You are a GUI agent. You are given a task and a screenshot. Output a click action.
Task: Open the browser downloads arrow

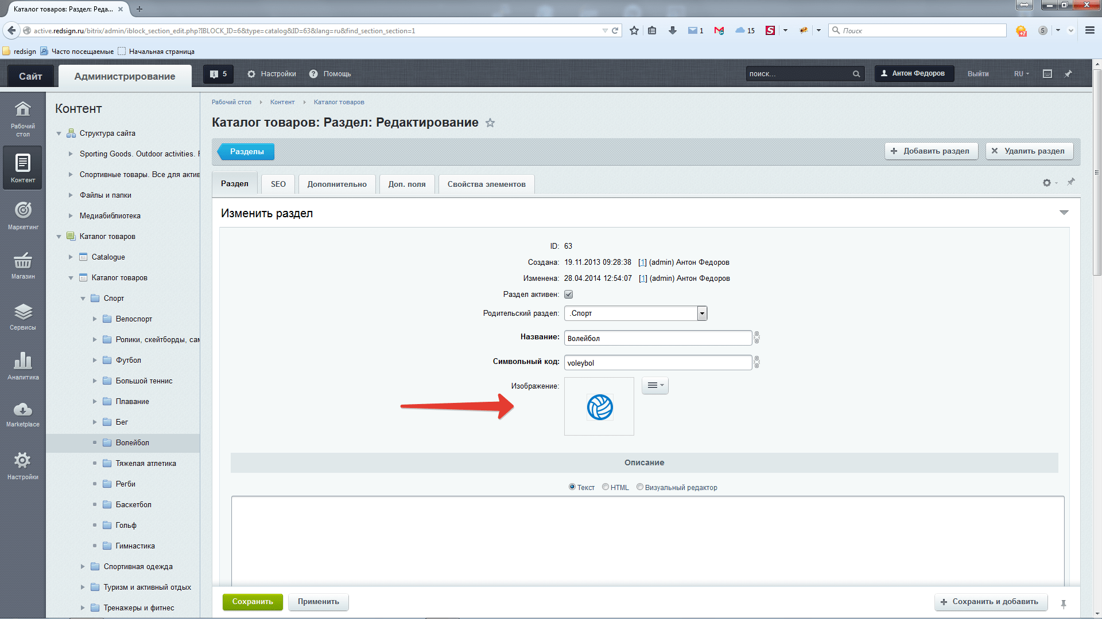(x=673, y=30)
